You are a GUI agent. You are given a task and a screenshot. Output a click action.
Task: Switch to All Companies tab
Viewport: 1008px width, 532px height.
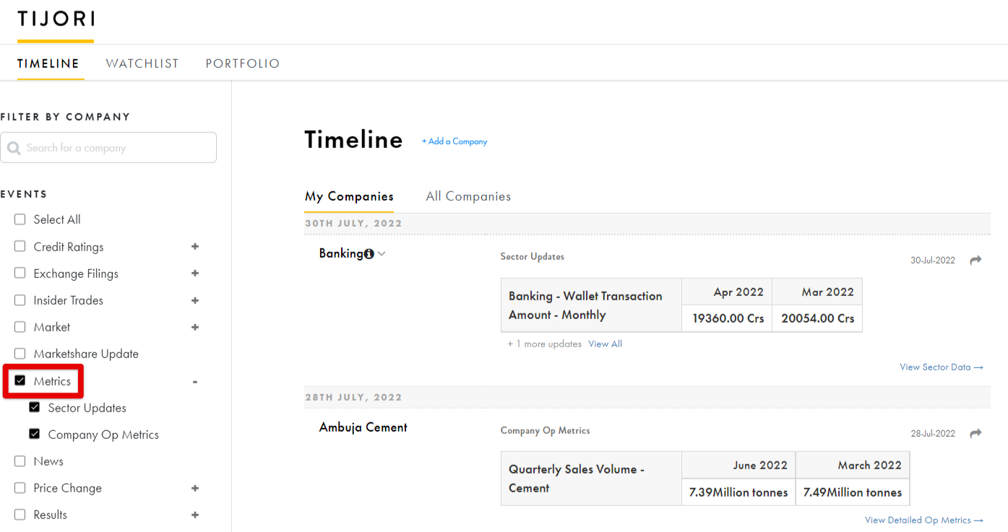pyautogui.click(x=468, y=196)
